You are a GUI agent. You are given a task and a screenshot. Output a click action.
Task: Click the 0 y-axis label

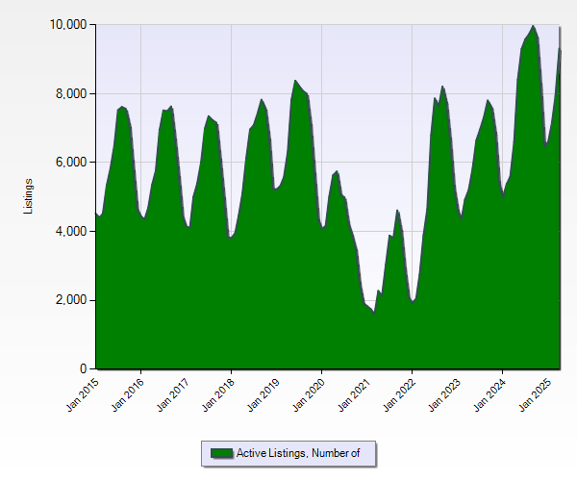coord(84,369)
